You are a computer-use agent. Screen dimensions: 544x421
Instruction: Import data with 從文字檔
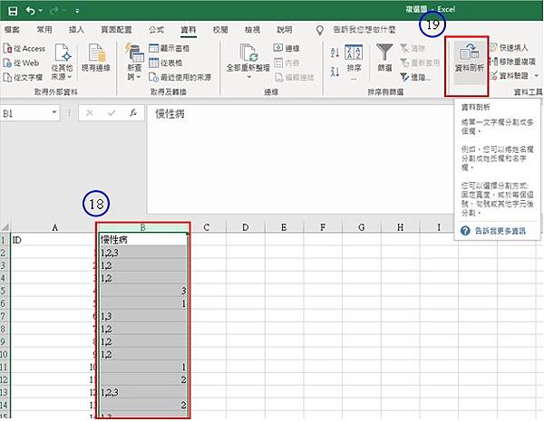23,77
